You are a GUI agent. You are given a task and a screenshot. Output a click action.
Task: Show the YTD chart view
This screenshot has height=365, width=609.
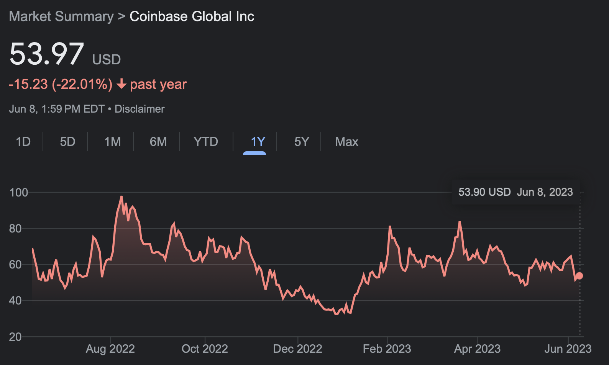[206, 142]
